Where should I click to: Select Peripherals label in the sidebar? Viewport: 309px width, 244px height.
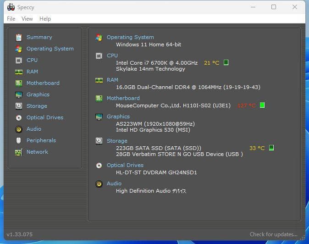pyautogui.click(x=41, y=140)
